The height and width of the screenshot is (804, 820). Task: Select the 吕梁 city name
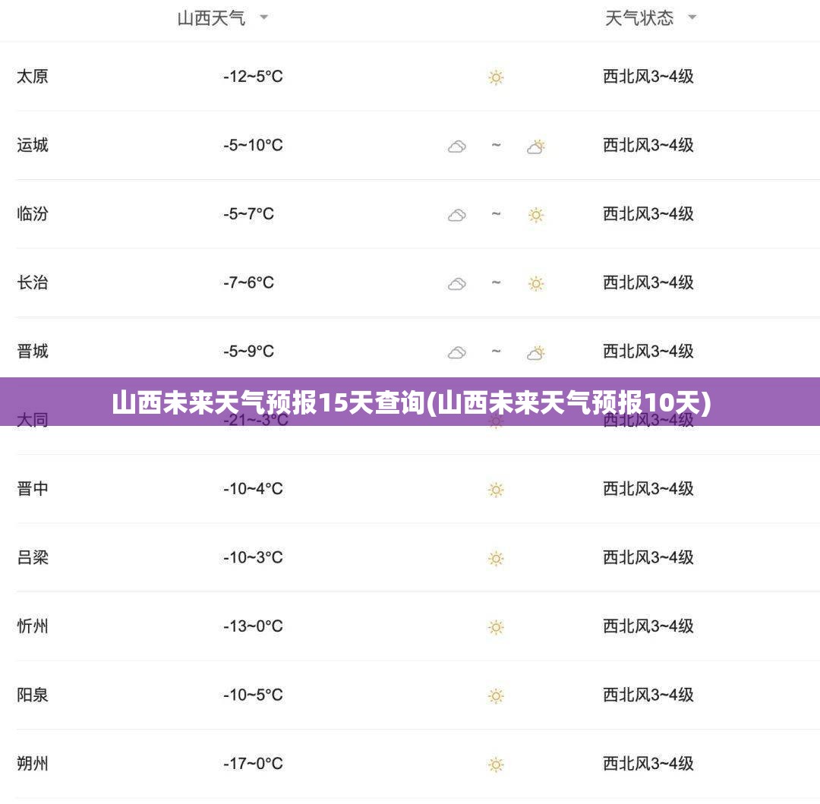coord(33,557)
